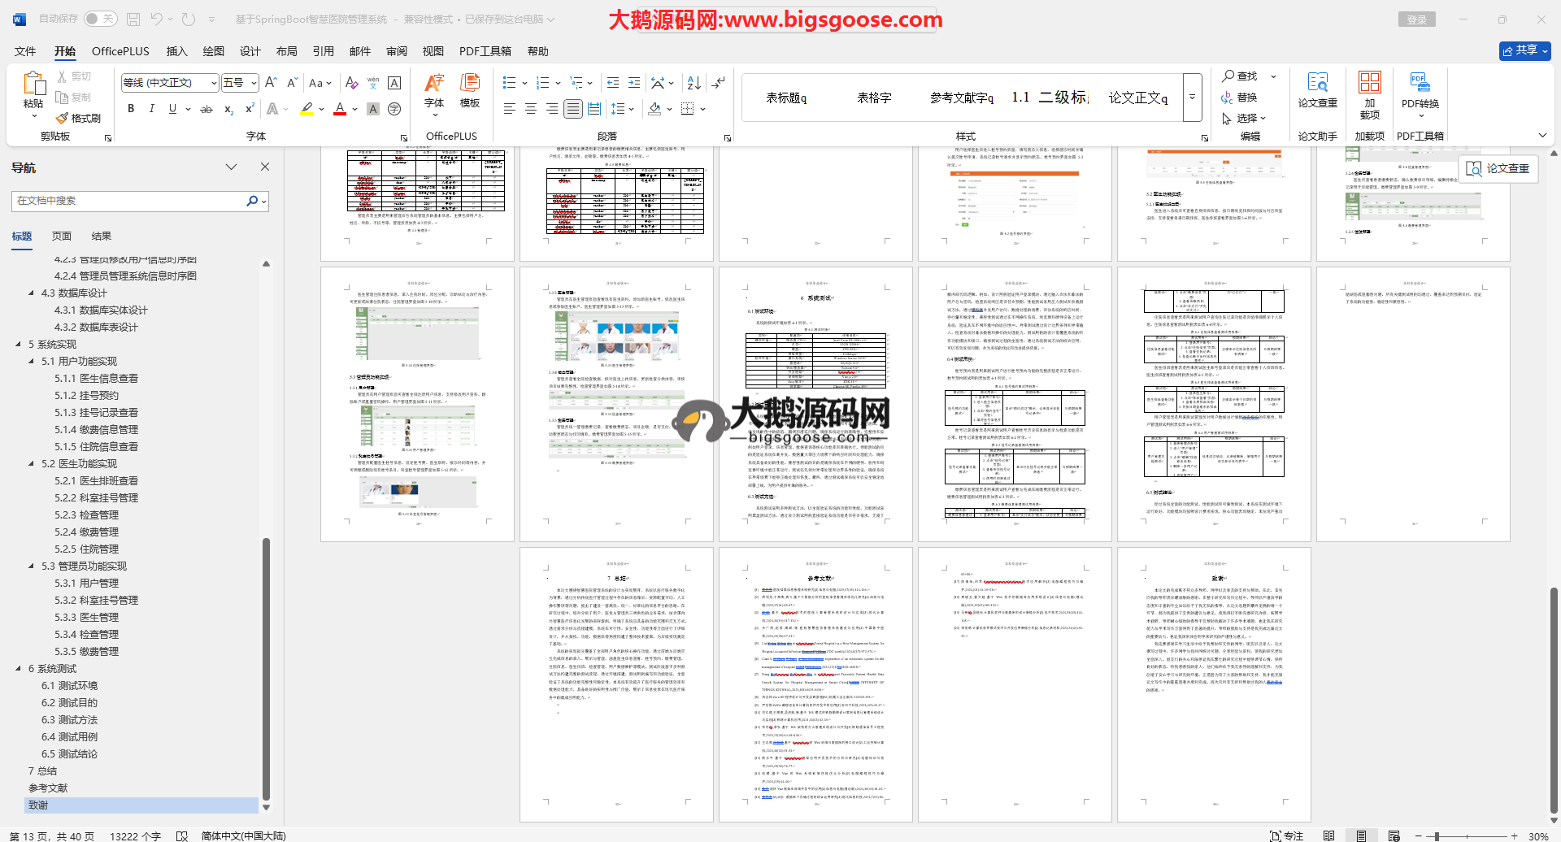Toggle bold formatting
Image resolution: width=1561 pixels, height=842 pixels.
point(131,109)
